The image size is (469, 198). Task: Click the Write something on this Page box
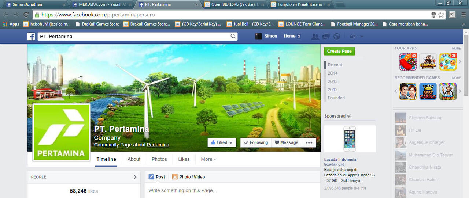[x=232, y=190]
